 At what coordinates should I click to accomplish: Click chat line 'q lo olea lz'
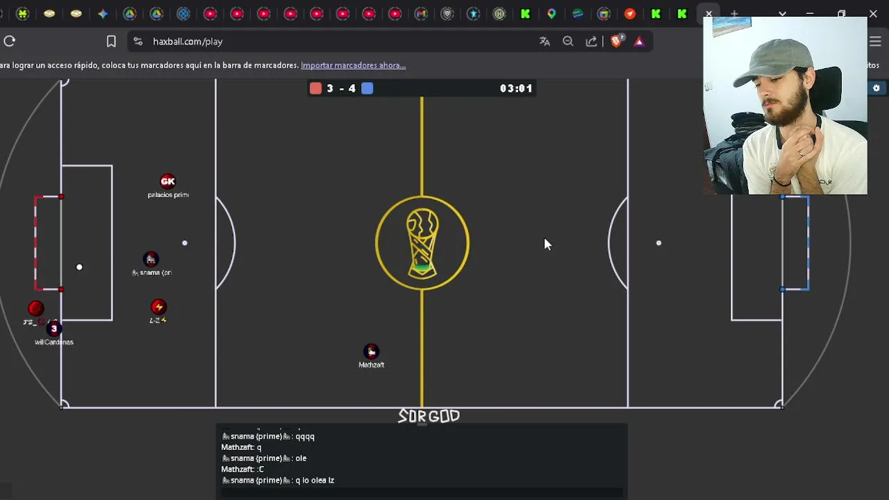(315, 481)
